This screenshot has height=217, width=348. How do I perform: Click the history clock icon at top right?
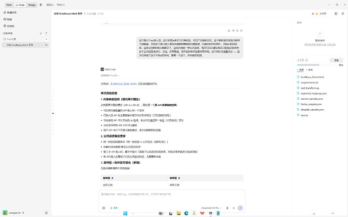336,14
